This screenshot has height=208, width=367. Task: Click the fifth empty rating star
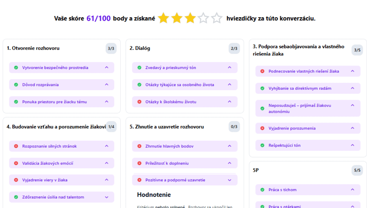tap(217, 18)
